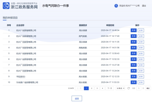Click the page jump number input
This screenshot has width=152, height=102.
point(139,88)
